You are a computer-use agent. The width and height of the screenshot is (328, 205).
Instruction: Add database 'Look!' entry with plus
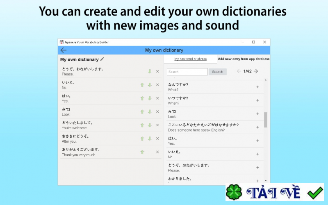point(257,114)
